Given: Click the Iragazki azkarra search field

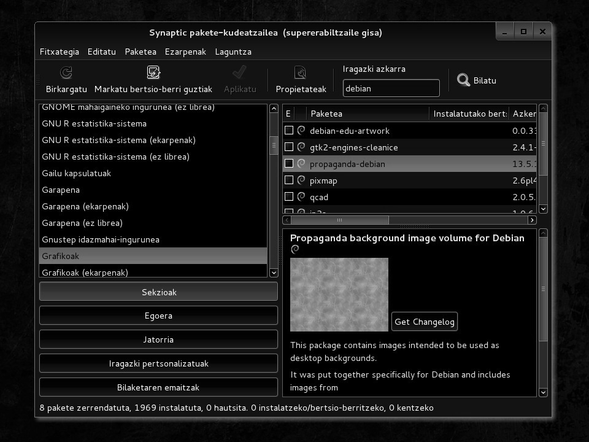Looking at the screenshot, I should pyautogui.click(x=391, y=88).
